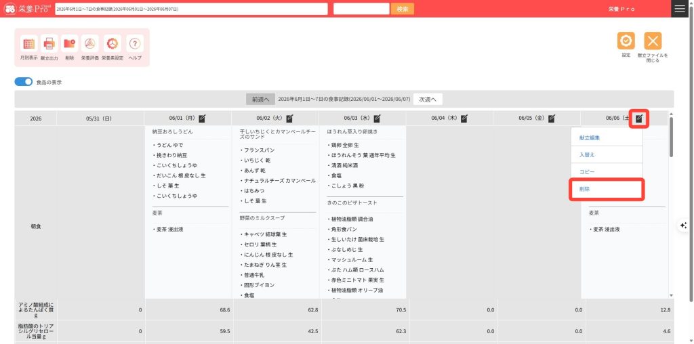Screen dimensions: 694x344
Task: Click the orange settings check icon
Action: pos(626,41)
